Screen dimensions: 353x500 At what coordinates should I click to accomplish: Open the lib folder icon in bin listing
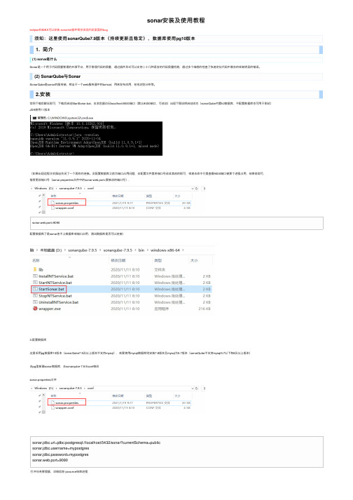click(x=35, y=269)
